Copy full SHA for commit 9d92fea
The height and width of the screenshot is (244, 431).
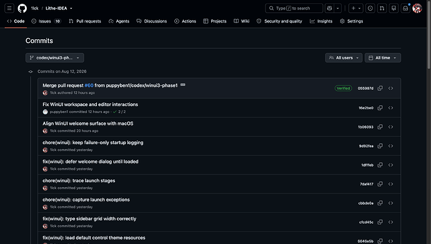coord(380,146)
